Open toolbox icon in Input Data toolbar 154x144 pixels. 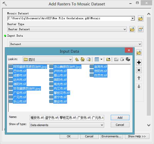128,59
